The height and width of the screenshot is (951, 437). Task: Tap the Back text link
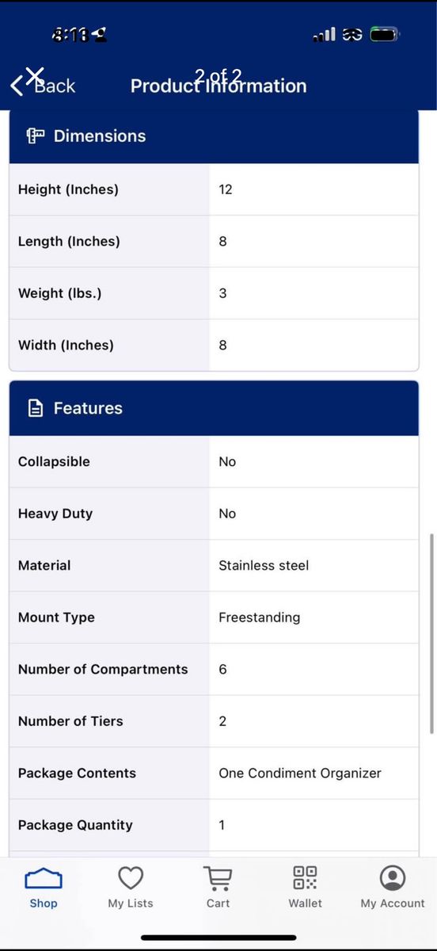tap(55, 86)
